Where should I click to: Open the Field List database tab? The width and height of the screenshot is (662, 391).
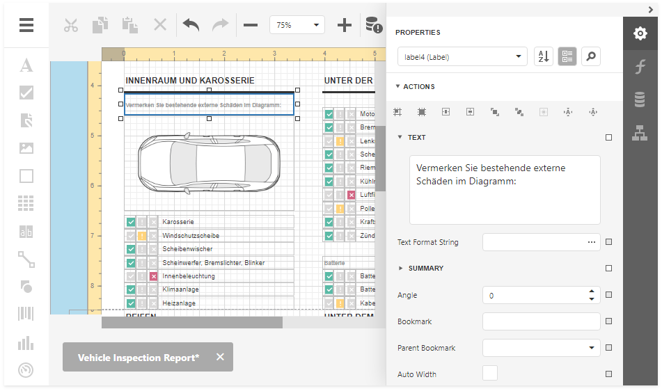(x=640, y=99)
